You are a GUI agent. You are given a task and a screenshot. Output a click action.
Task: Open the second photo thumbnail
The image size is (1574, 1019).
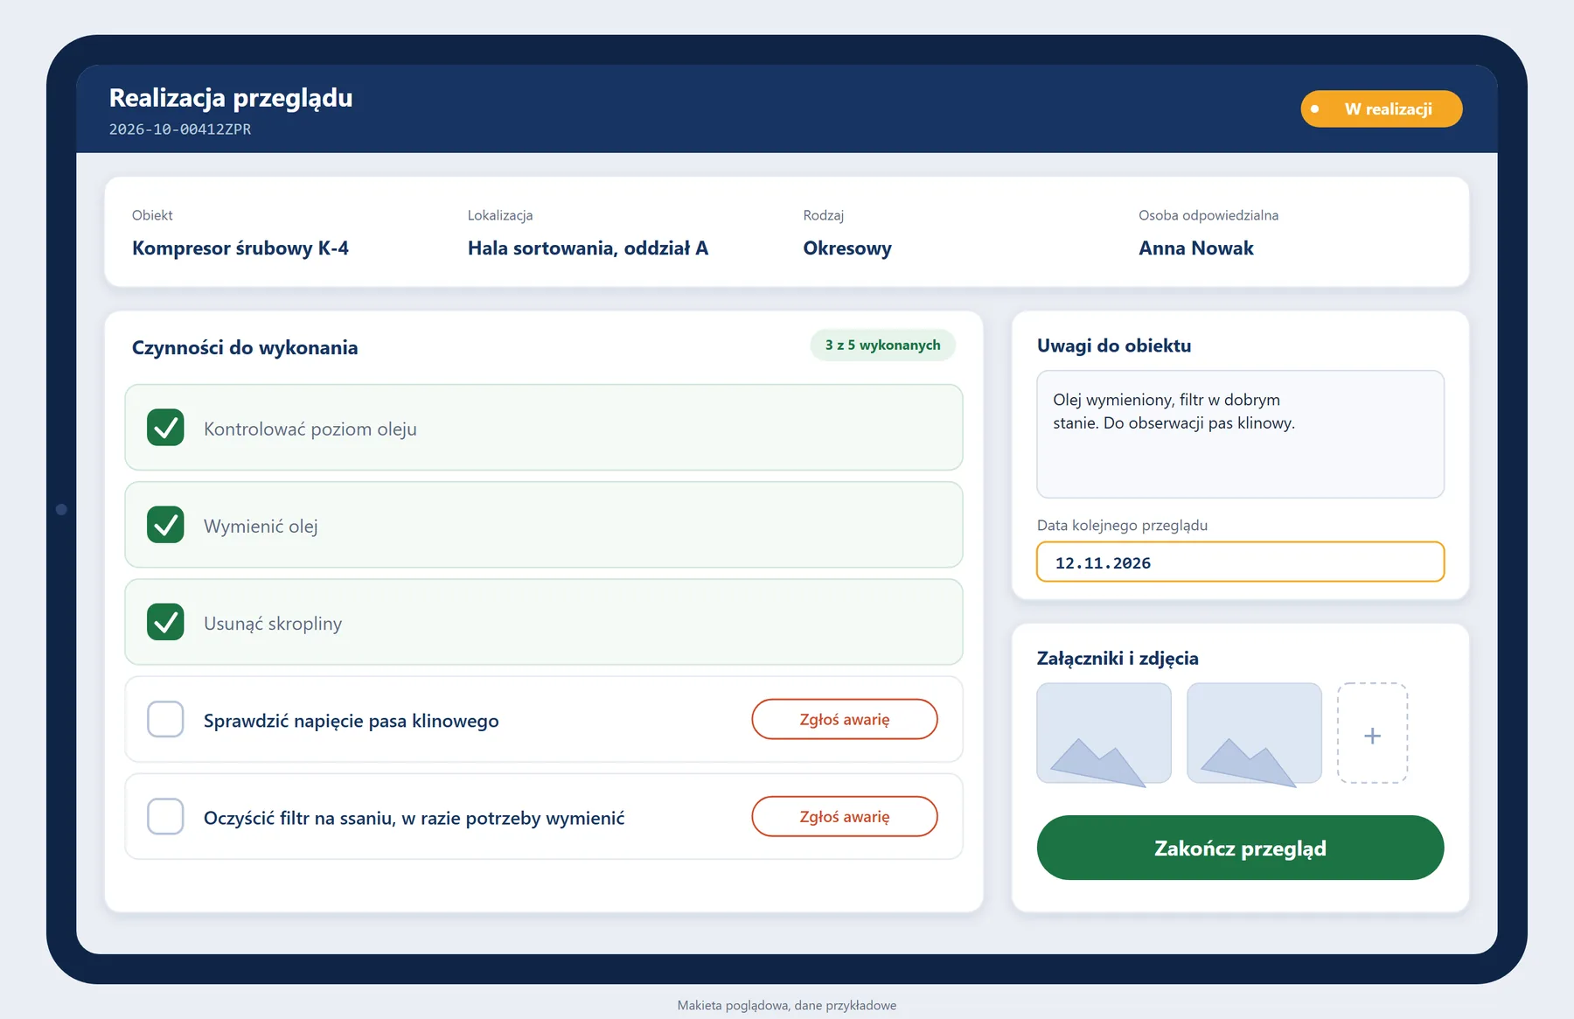pos(1254,734)
